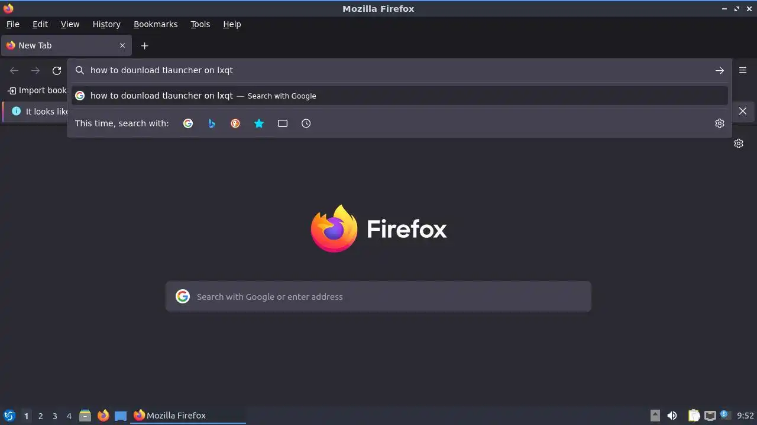757x425 pixels.
Task: Search in Bookmarks with star icon
Action: pos(259,123)
